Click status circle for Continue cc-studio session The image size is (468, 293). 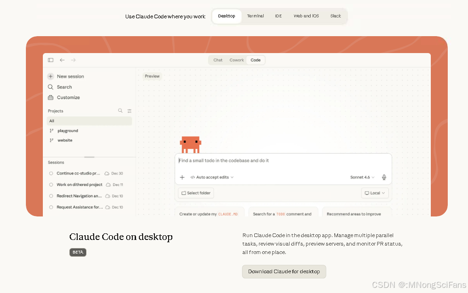click(51, 173)
